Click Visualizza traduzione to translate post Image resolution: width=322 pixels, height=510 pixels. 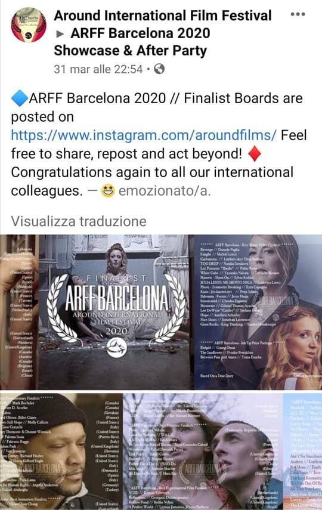79,221
